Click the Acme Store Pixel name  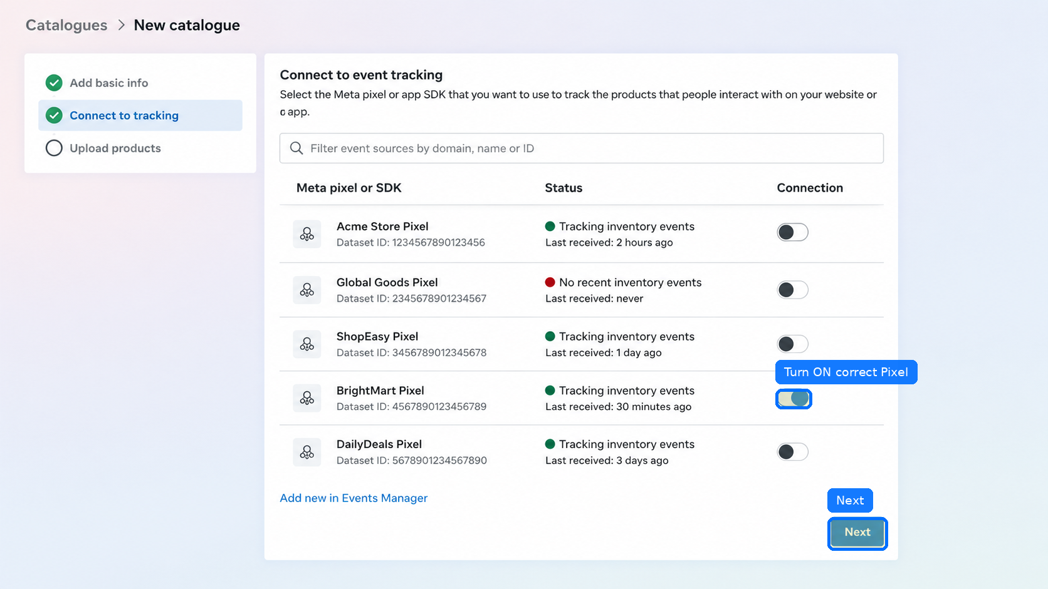382,227
